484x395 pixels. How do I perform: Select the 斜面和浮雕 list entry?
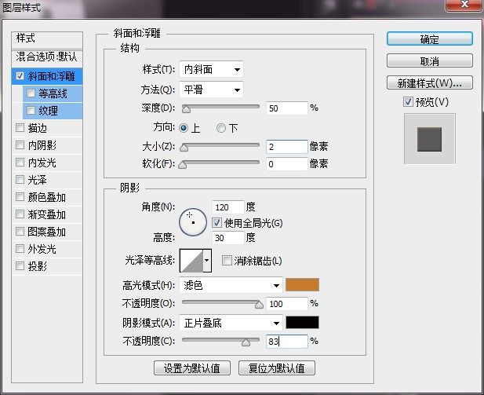[47, 76]
